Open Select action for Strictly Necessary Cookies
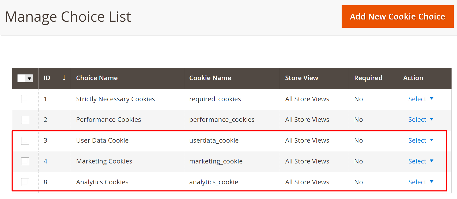 pos(420,99)
